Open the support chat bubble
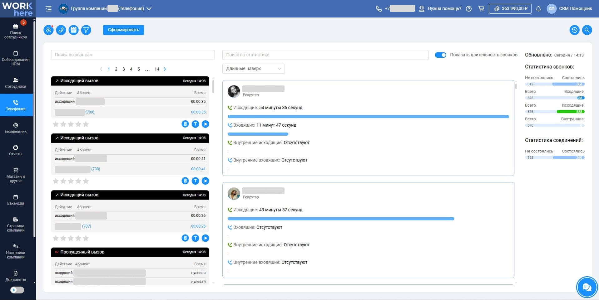 (x=587, y=287)
